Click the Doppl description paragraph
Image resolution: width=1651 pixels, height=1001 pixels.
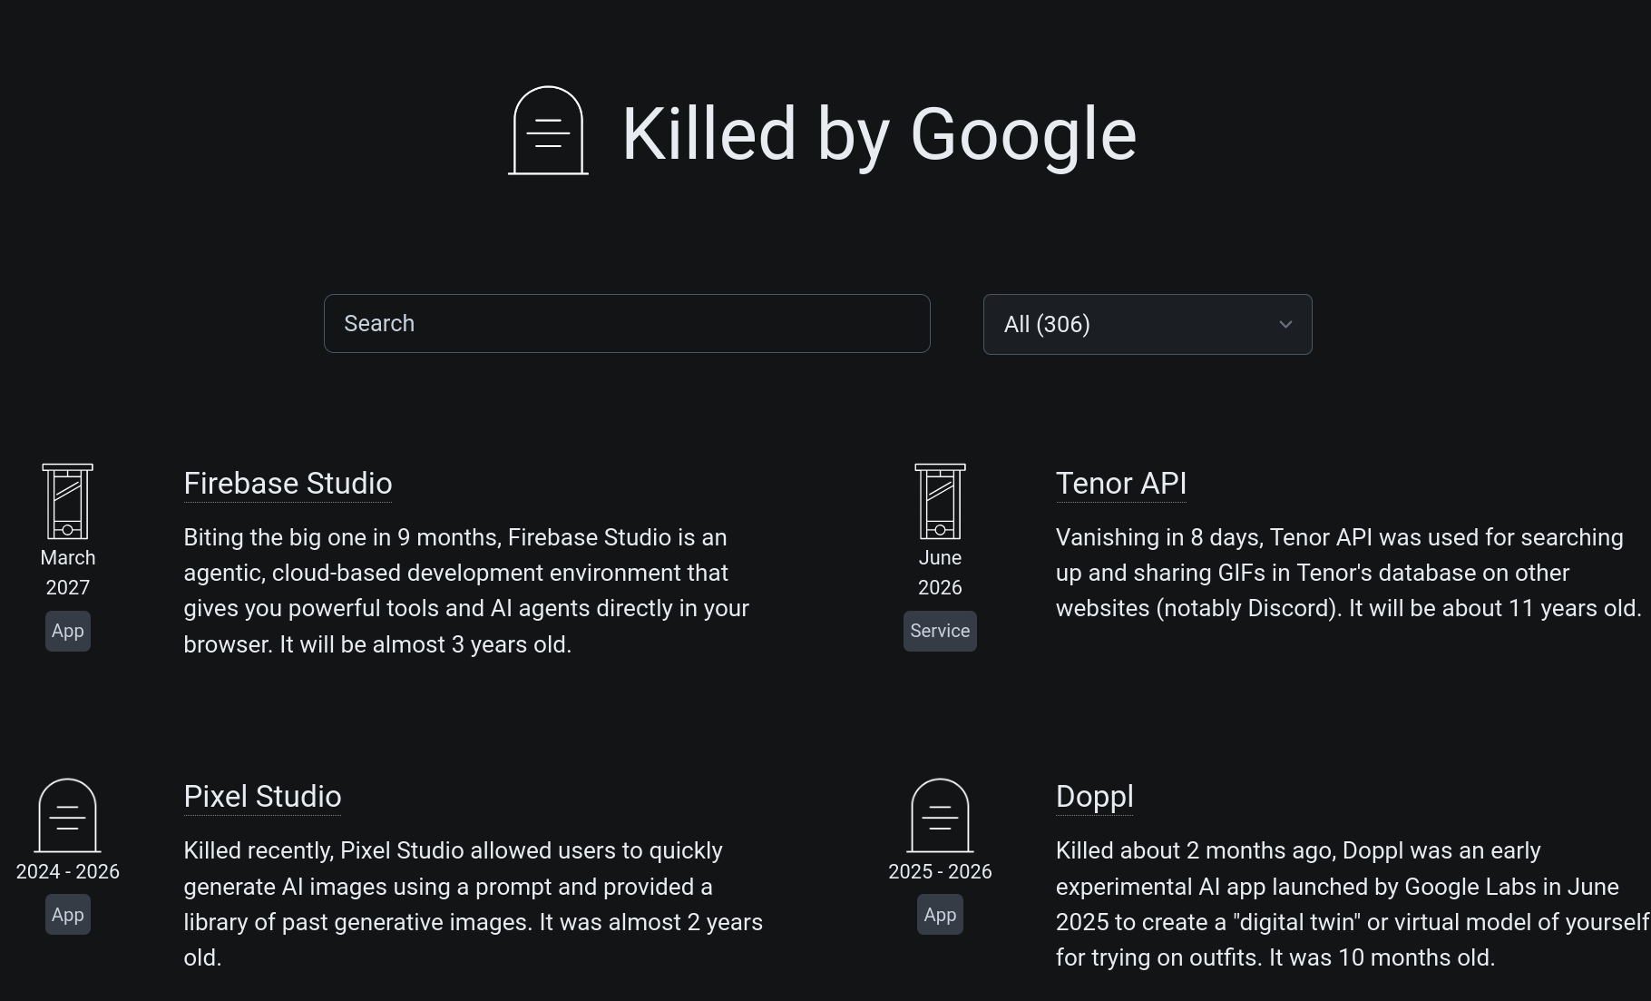pyautogui.click(x=1353, y=904)
